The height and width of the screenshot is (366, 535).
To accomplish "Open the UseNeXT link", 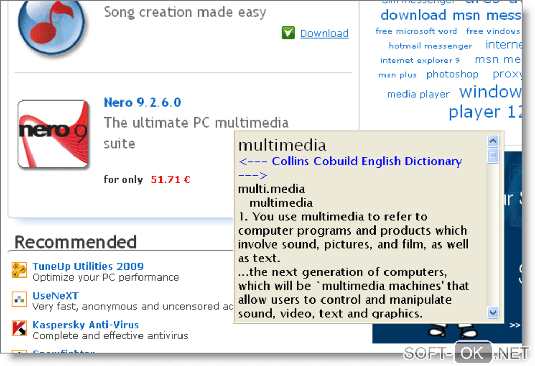I will (55, 295).
